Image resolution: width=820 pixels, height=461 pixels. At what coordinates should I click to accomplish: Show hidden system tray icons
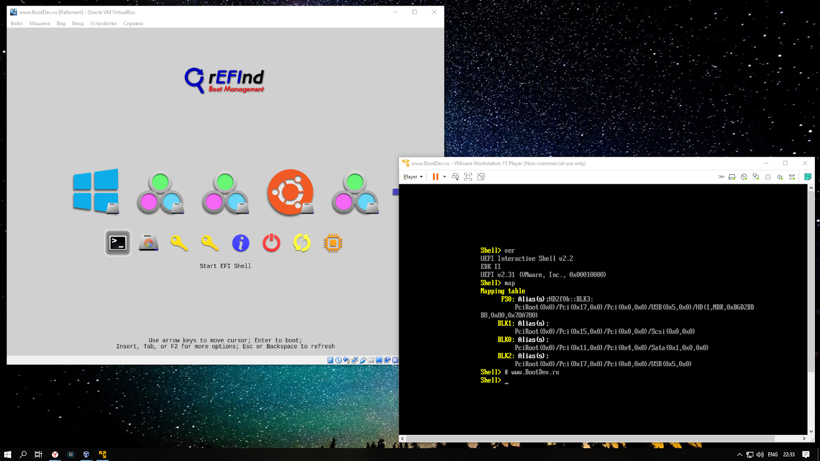(740, 454)
